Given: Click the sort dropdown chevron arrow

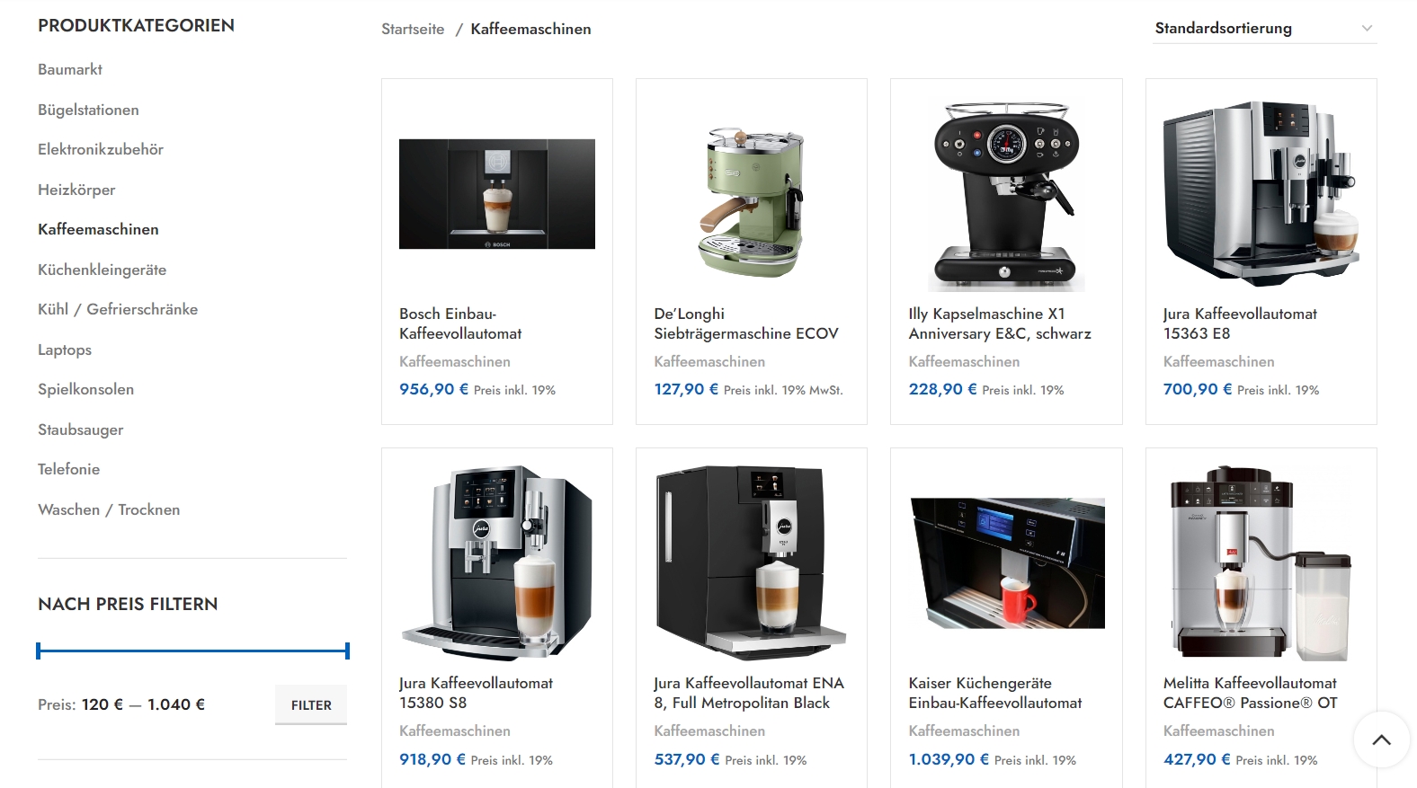Looking at the screenshot, I should pyautogui.click(x=1367, y=28).
